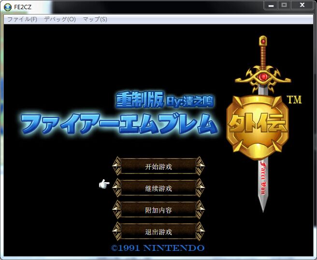The image size is (317, 260).
Task: Open the 附加内容 extras option
Action: point(158,210)
